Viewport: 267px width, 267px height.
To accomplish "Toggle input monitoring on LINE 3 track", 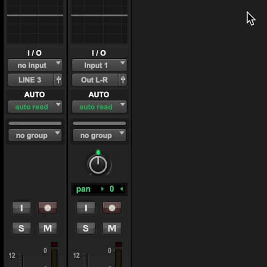I will tap(22, 208).
